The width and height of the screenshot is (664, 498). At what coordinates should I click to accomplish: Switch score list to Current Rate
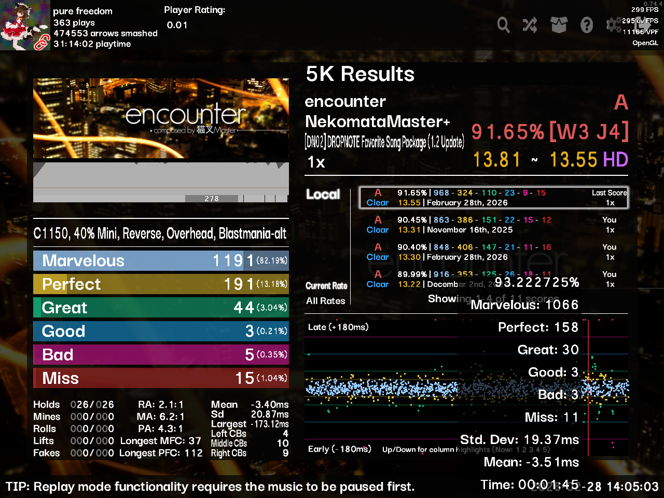click(x=326, y=286)
